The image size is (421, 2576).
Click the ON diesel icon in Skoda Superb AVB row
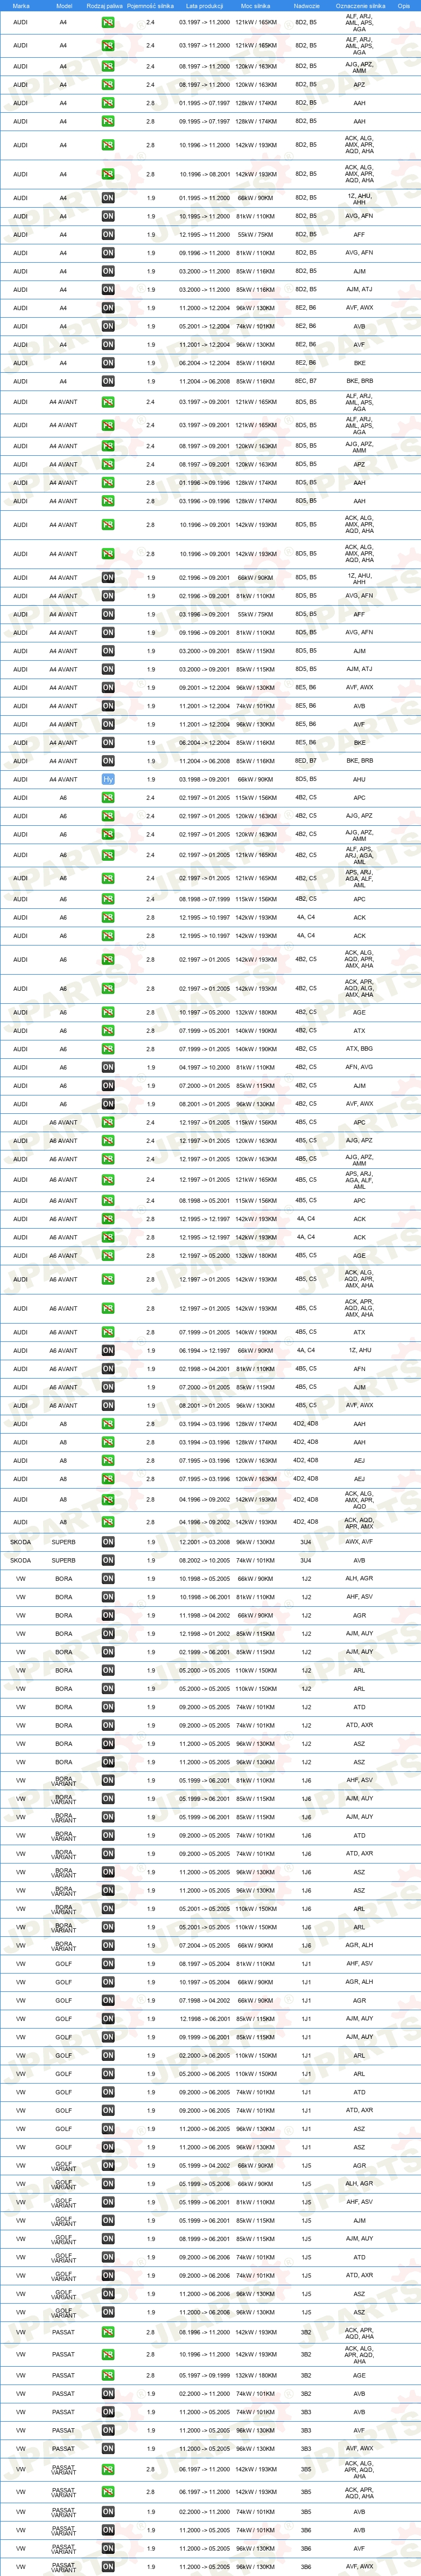pos(108,1560)
